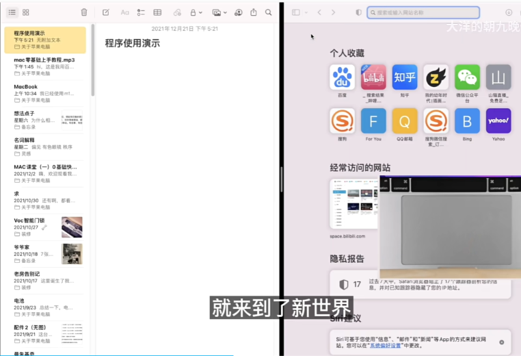
Task: Open the 老房告别记 note
Action: pyautogui.click(x=45, y=281)
